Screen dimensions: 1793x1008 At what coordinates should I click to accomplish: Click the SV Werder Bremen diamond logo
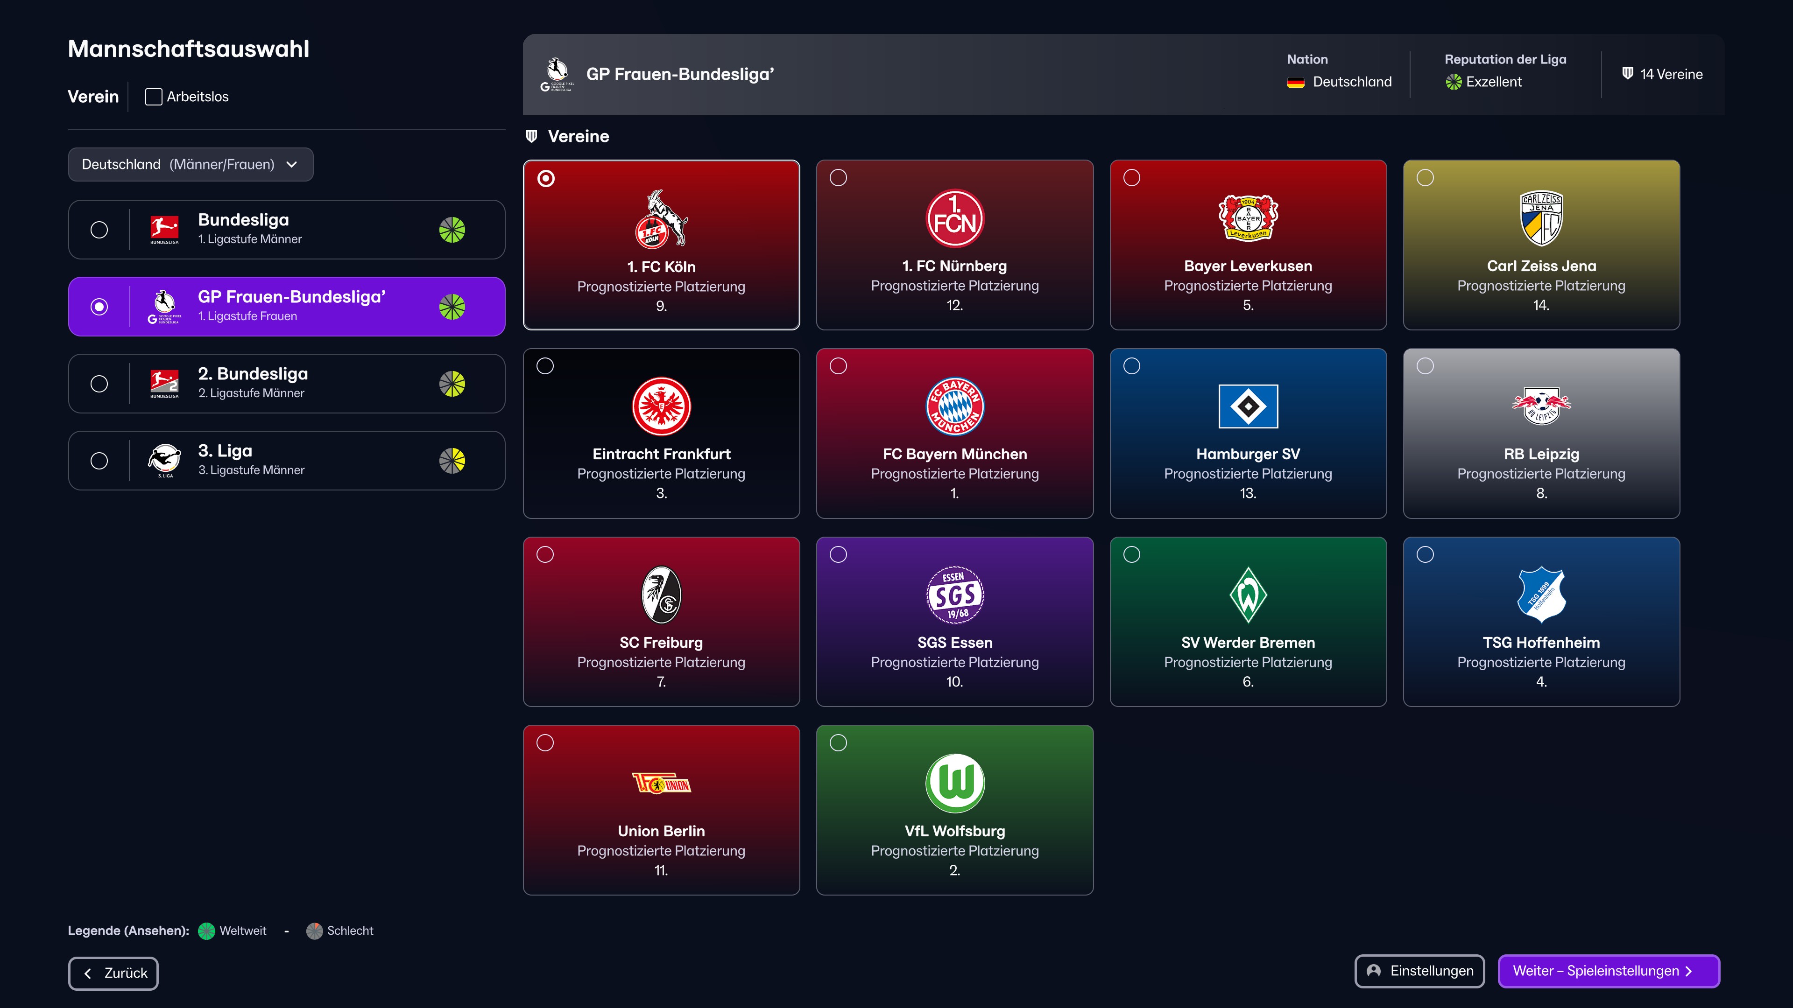pos(1247,595)
